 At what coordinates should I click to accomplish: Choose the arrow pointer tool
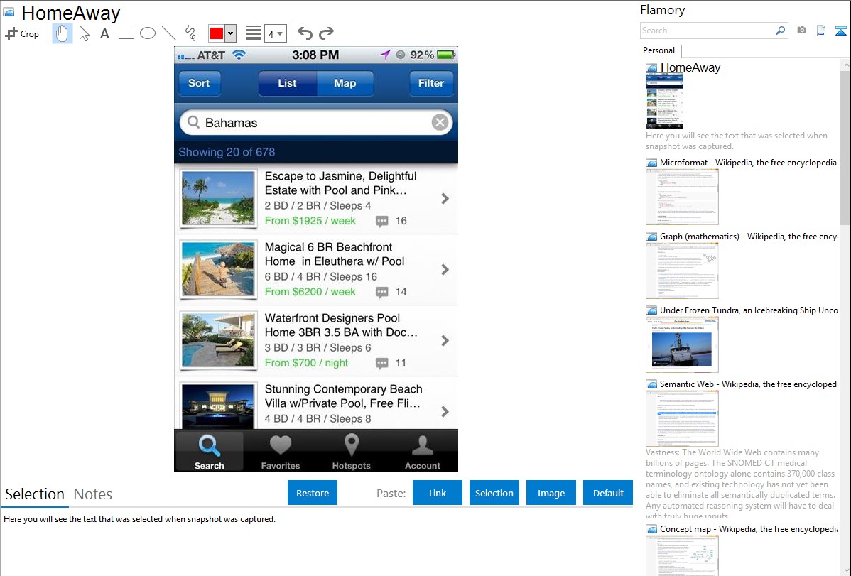(x=84, y=33)
